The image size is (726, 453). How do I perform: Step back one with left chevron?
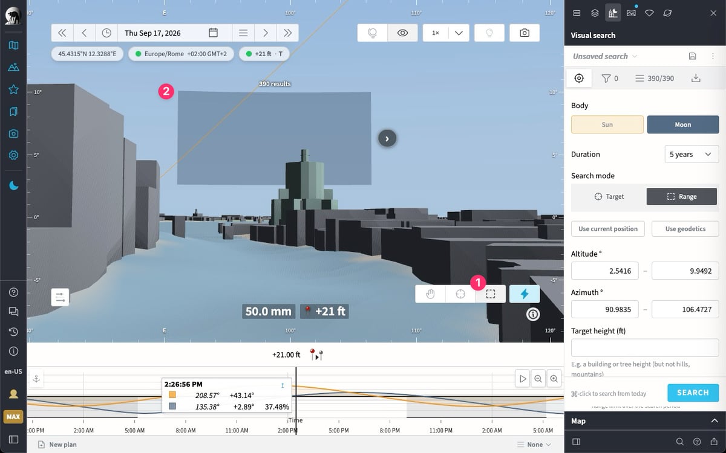tap(84, 33)
